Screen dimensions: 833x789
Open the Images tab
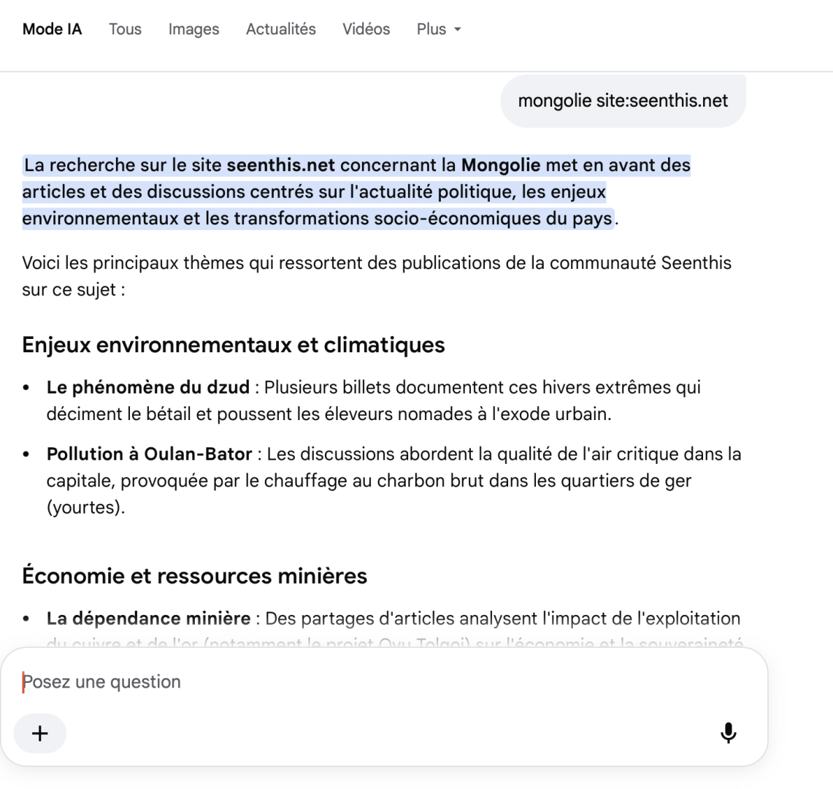tap(194, 29)
